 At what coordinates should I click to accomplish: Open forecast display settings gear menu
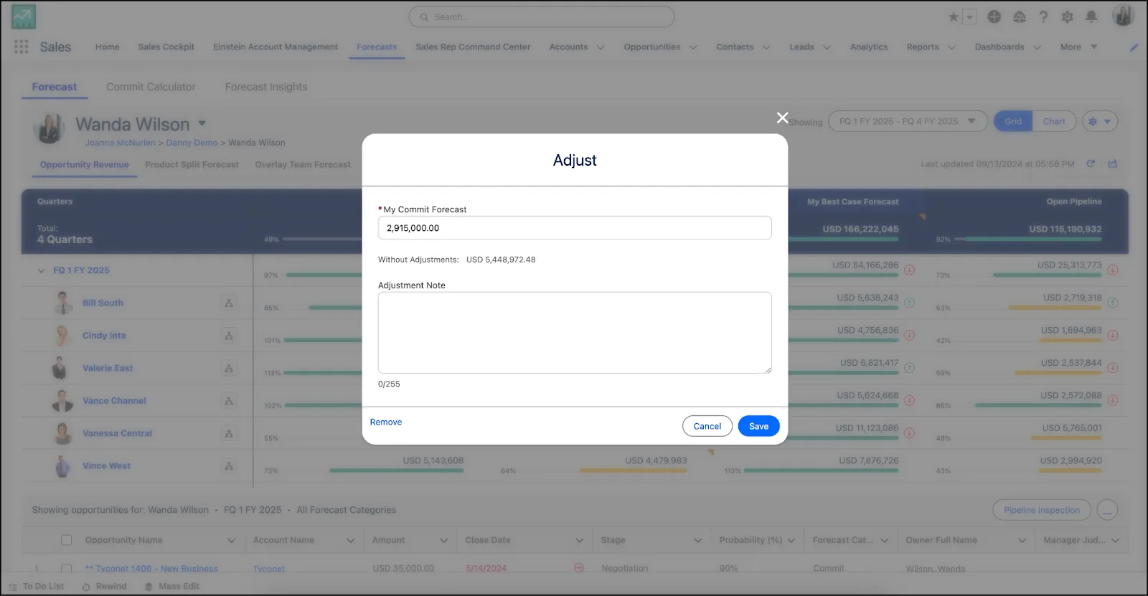coord(1099,121)
